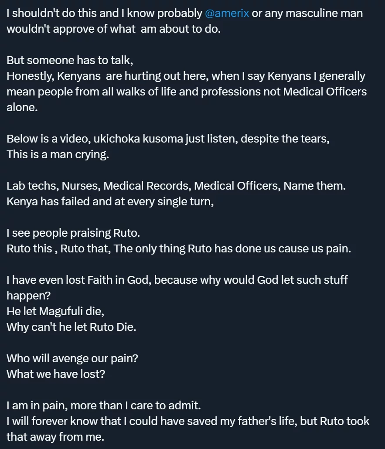The width and height of the screenshot is (385, 449).
Task: Click the line beginning "Lab techs, Nurses"
Action: 176,186
